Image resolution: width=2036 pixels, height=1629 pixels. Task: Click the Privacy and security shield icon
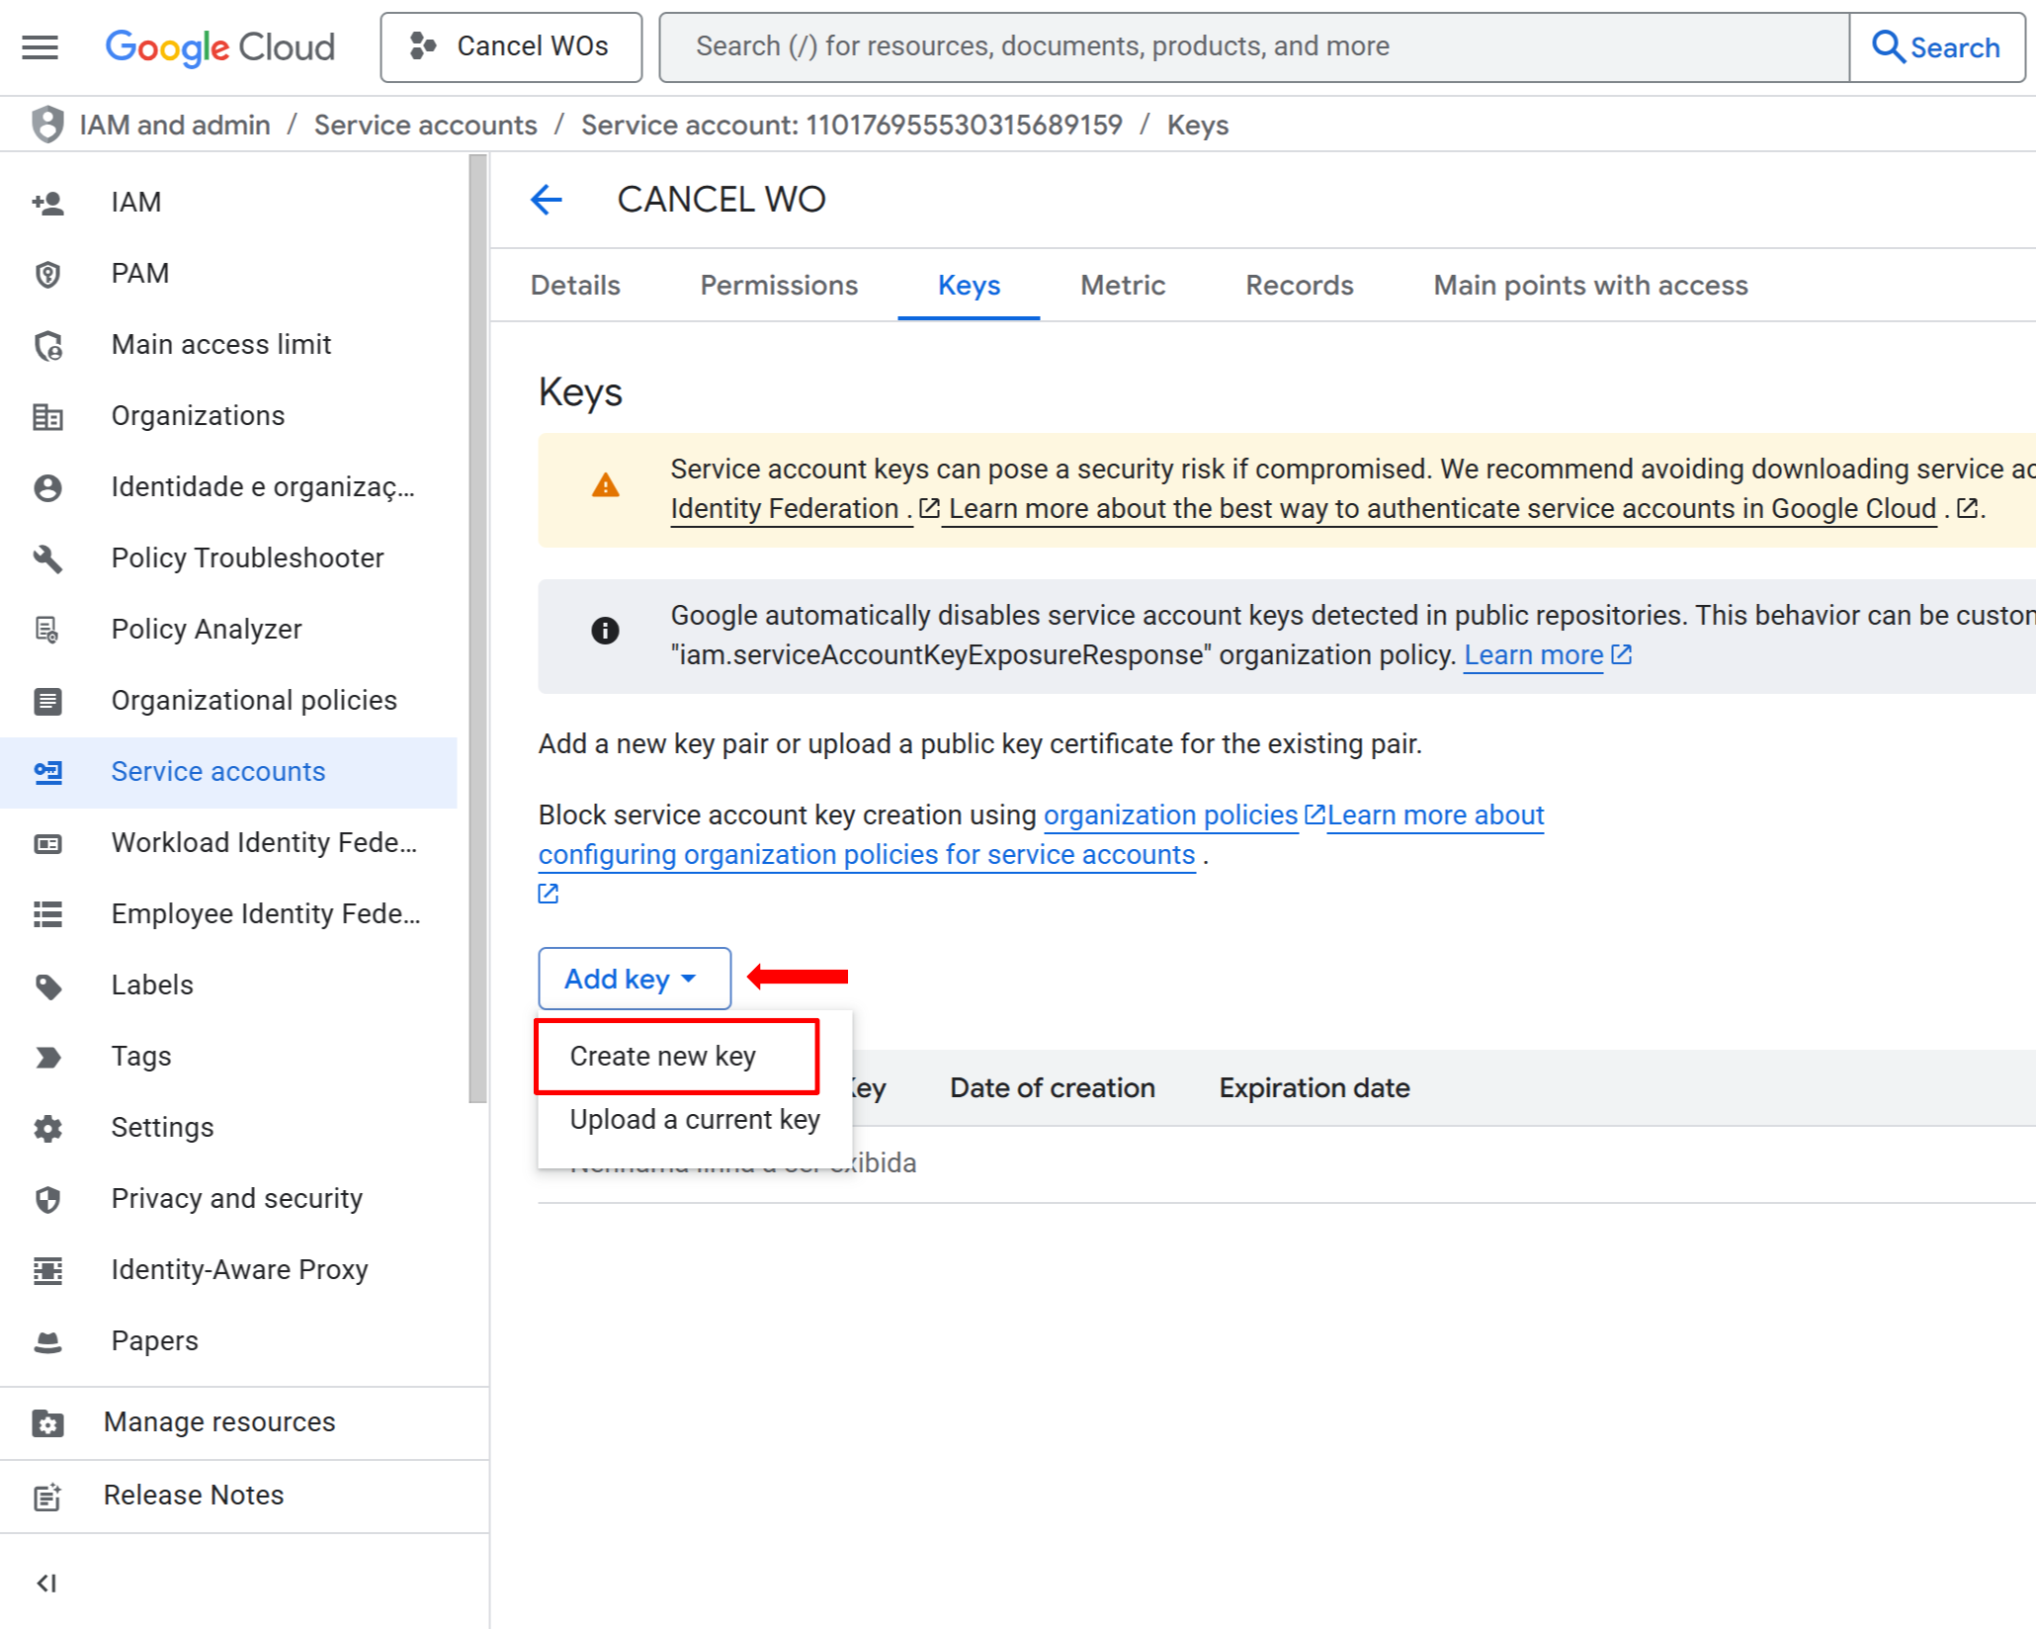tap(47, 1199)
